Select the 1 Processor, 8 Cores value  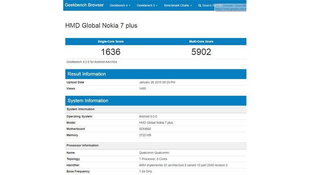click(153, 159)
